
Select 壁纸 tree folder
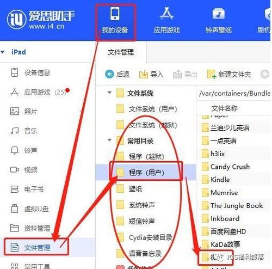(x=129, y=189)
